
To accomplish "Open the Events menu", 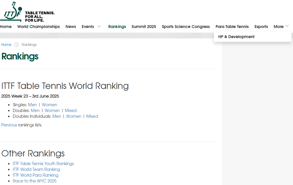I will (x=88, y=27).
